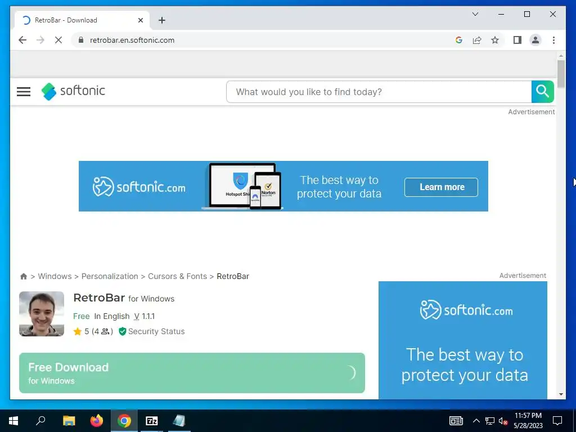Click the vertical scrollbar thumb

click(x=561, y=74)
